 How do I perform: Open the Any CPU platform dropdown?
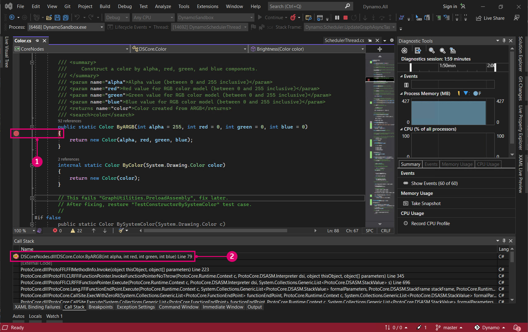(x=153, y=18)
